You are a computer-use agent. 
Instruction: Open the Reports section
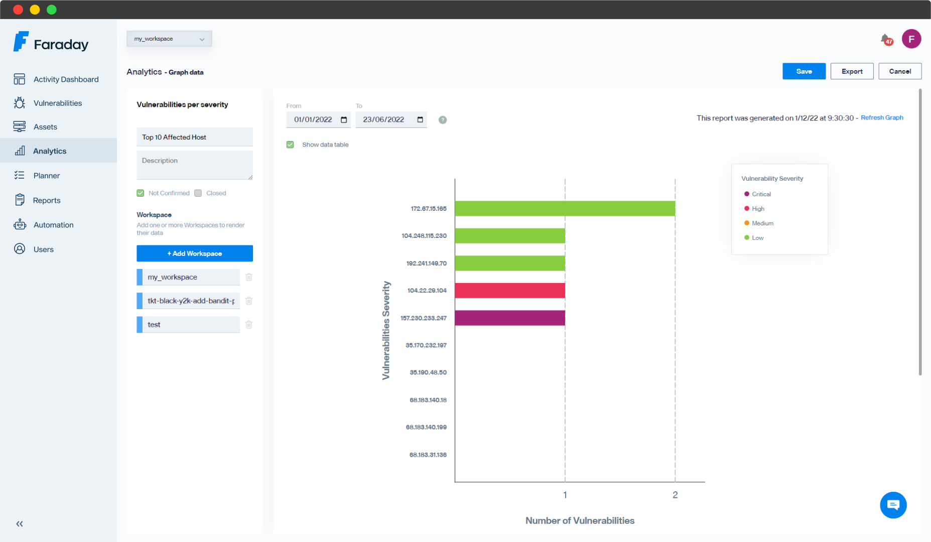(47, 200)
